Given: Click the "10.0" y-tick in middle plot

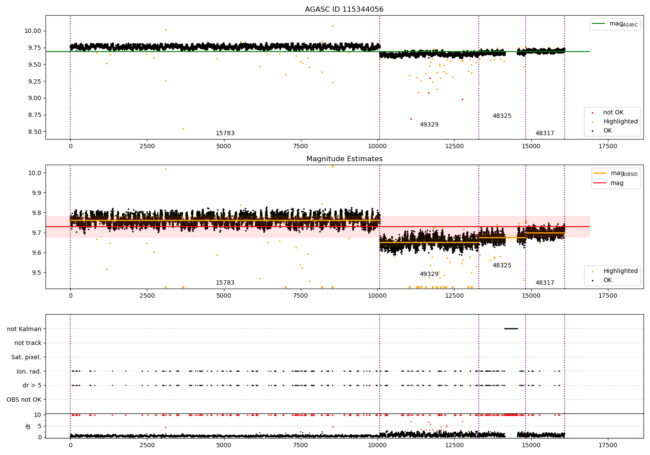Looking at the screenshot, I should 35,173.
